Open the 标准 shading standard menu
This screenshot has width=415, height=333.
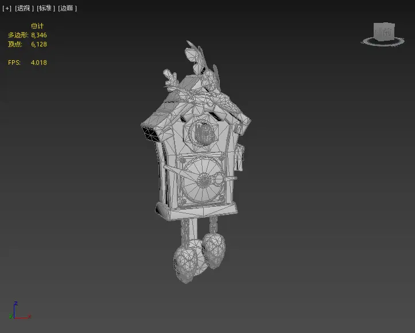[x=46, y=8]
